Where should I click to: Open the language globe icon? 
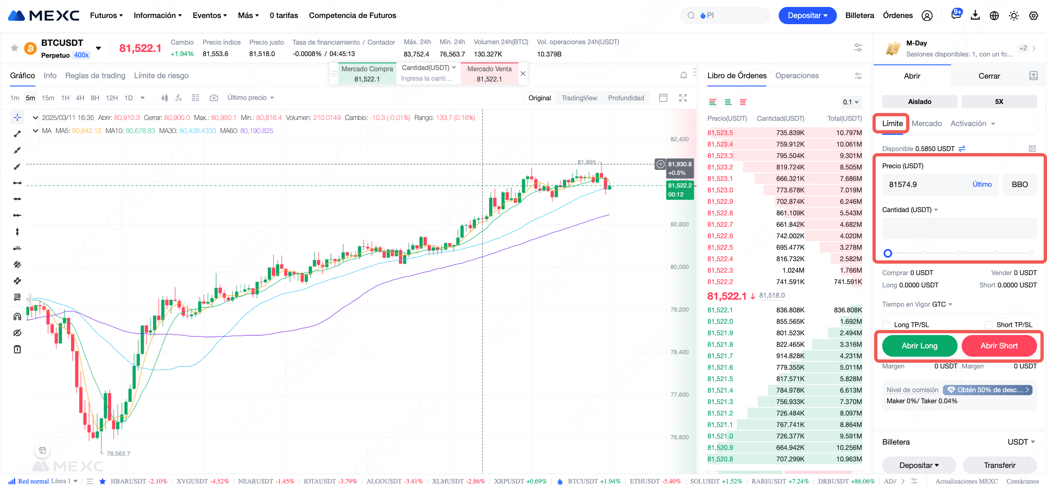[x=994, y=16]
